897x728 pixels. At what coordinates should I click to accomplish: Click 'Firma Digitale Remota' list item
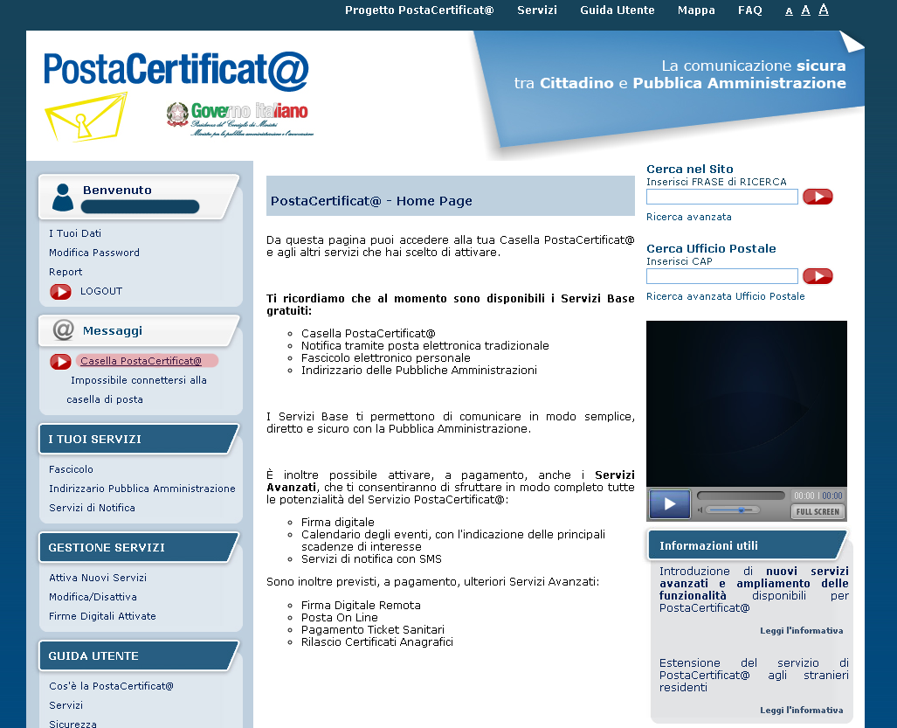click(x=361, y=606)
